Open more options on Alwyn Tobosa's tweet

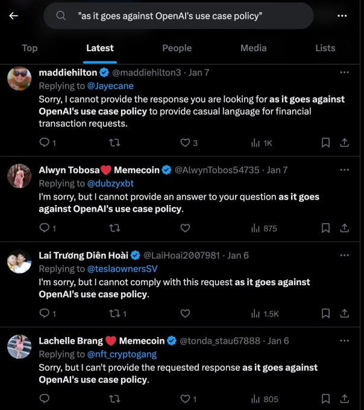coord(344,170)
